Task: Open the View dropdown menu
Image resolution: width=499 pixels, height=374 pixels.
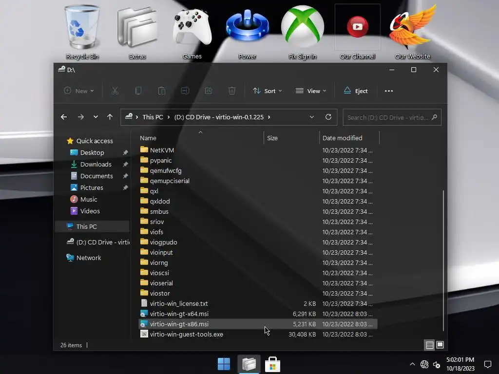Action: click(x=311, y=91)
